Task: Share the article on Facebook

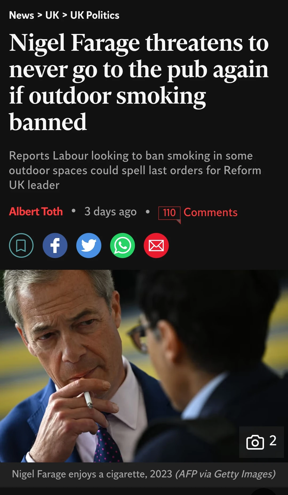Action: tap(55, 245)
